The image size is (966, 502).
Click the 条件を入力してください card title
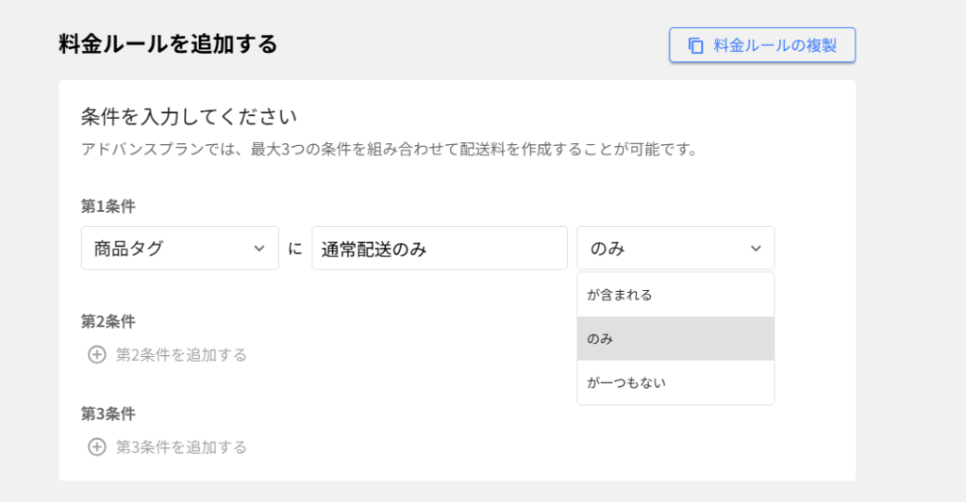(x=190, y=117)
